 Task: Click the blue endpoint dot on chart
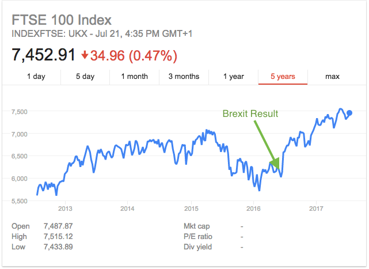(349, 113)
